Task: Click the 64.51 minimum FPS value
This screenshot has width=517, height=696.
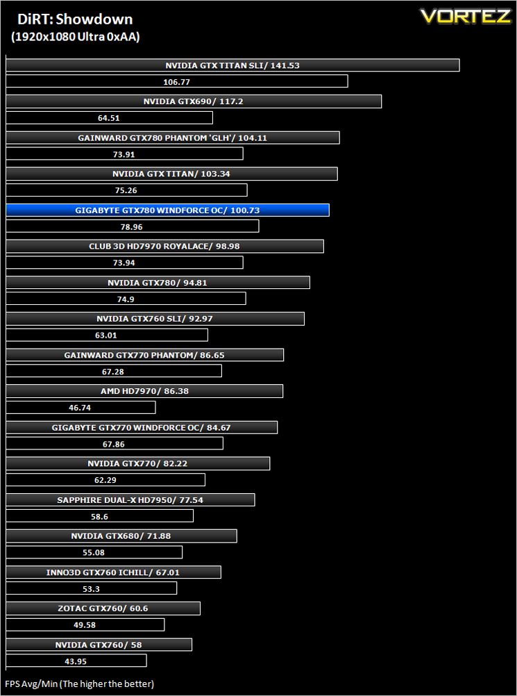Action: pyautogui.click(x=109, y=118)
